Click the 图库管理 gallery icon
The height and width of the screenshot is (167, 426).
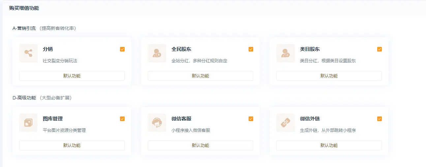[x=28, y=123]
